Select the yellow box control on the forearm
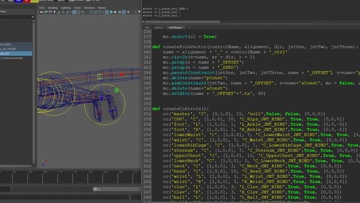The height and width of the screenshot is (203, 360). 100,76
